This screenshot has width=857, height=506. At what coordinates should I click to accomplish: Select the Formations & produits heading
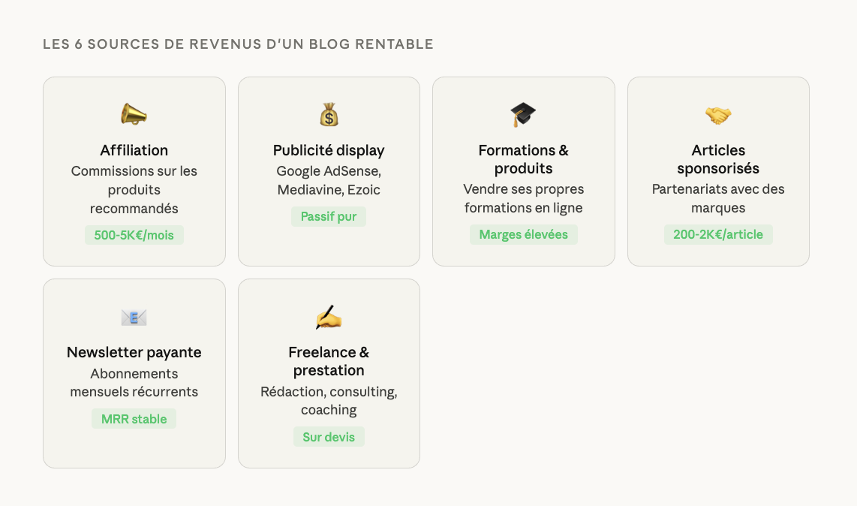[x=524, y=159]
